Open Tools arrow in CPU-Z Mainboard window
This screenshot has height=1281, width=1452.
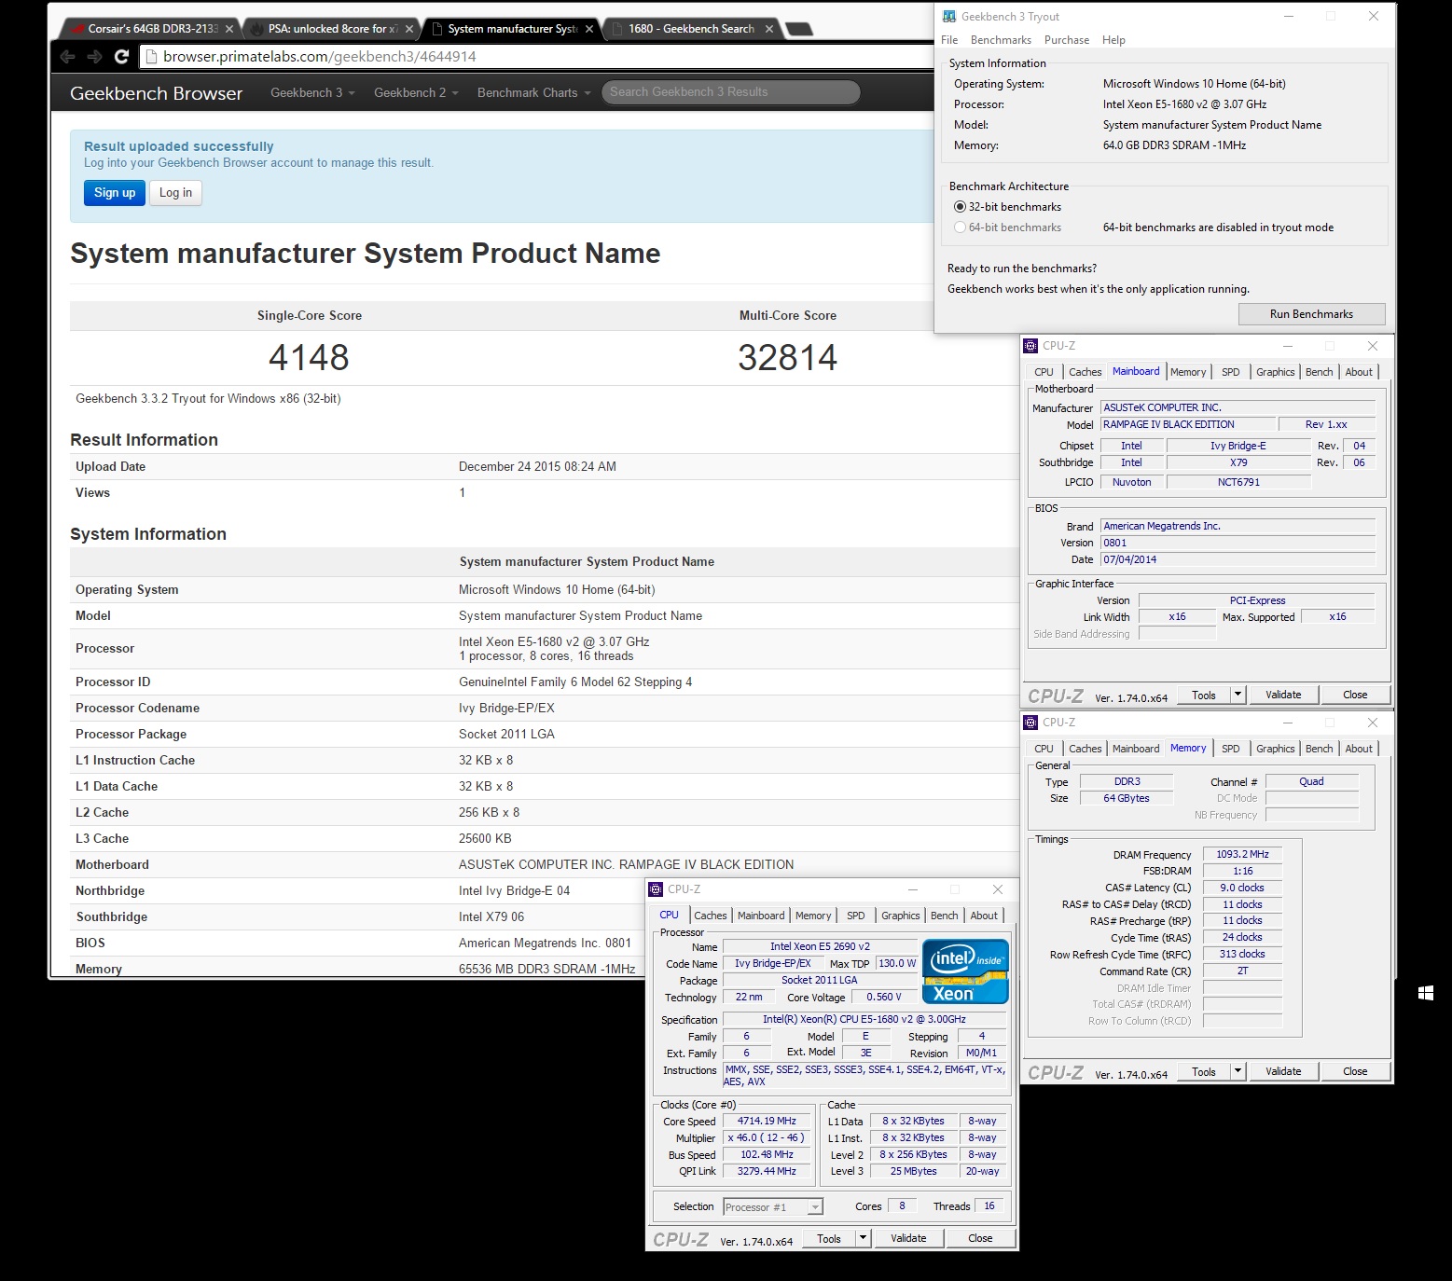click(x=1238, y=695)
